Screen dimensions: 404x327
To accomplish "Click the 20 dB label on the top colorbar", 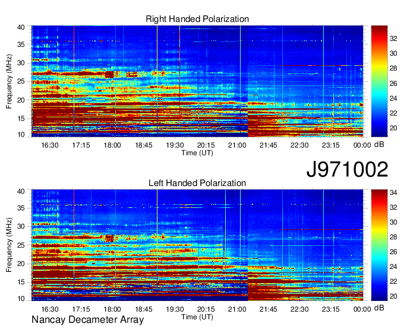I will pyautogui.click(x=393, y=128).
